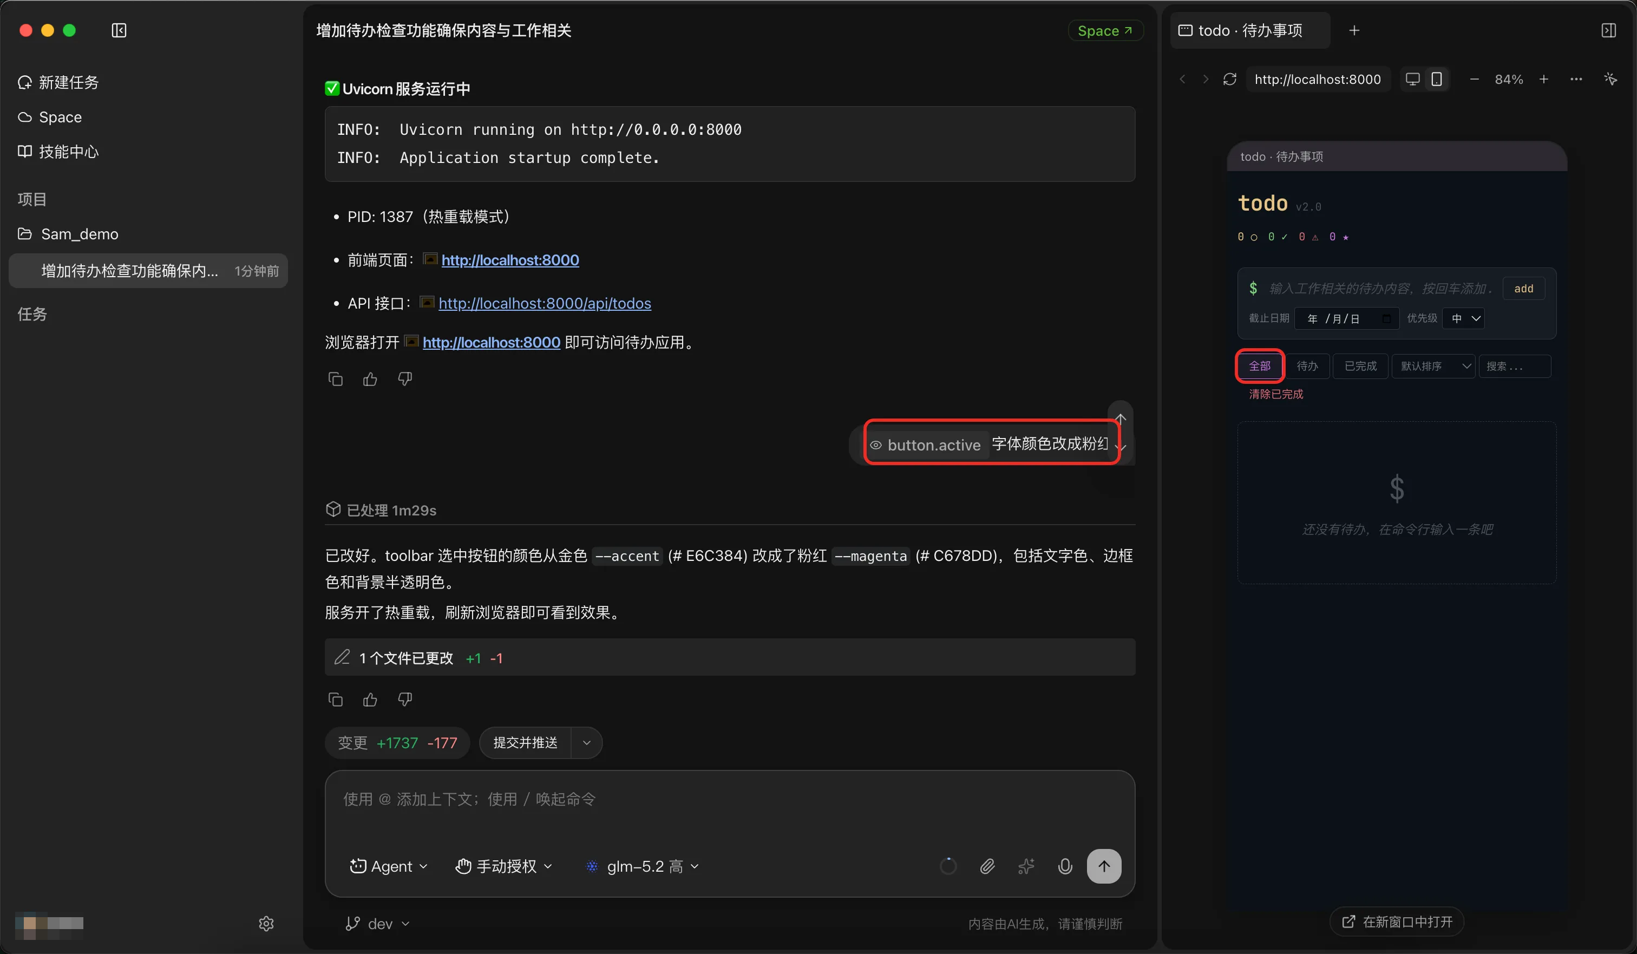This screenshot has height=954, width=1637.
Task: Select the 待办 filter in todo app
Action: (1308, 366)
